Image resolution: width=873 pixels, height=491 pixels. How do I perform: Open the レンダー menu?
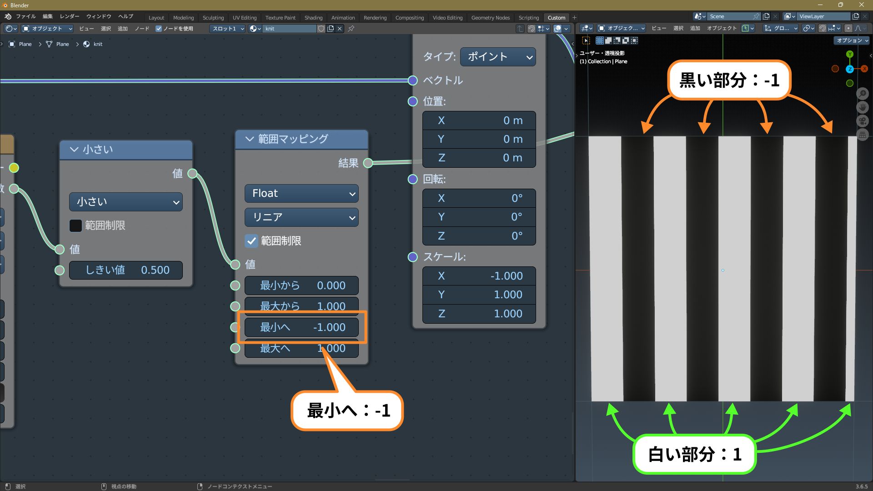pyautogui.click(x=70, y=16)
